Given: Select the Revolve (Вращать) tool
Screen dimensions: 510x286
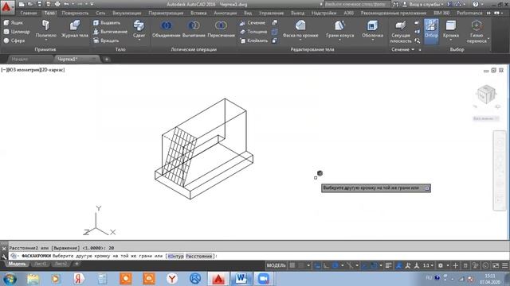Looking at the screenshot, I should click(x=106, y=41).
